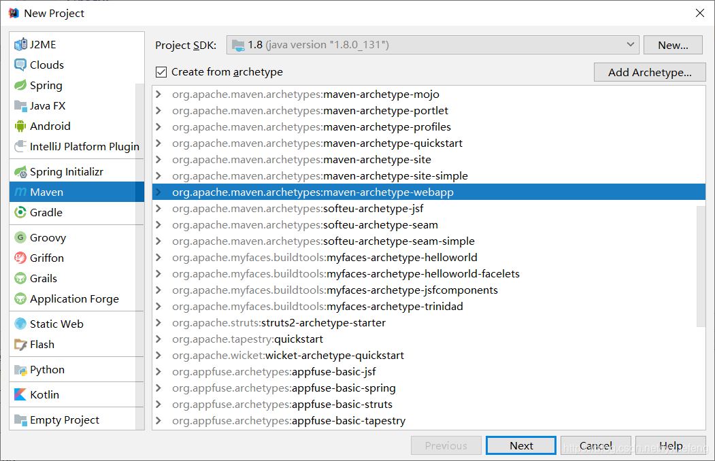The image size is (715, 461).
Task: Click the Android robot icon
Action: pyautogui.click(x=20, y=126)
